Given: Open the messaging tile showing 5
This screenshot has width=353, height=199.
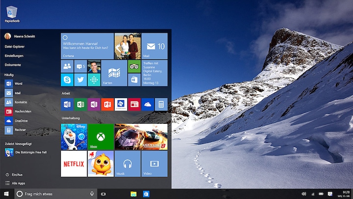Looking at the screenshot, I should [x=80, y=66].
